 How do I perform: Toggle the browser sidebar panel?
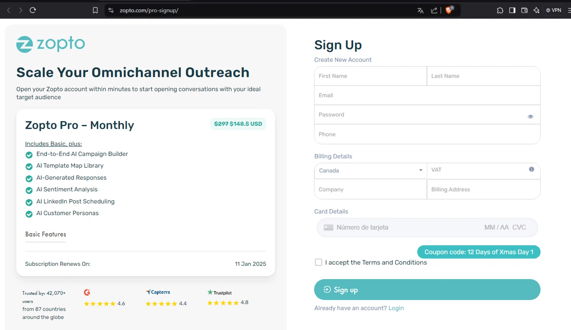512,10
